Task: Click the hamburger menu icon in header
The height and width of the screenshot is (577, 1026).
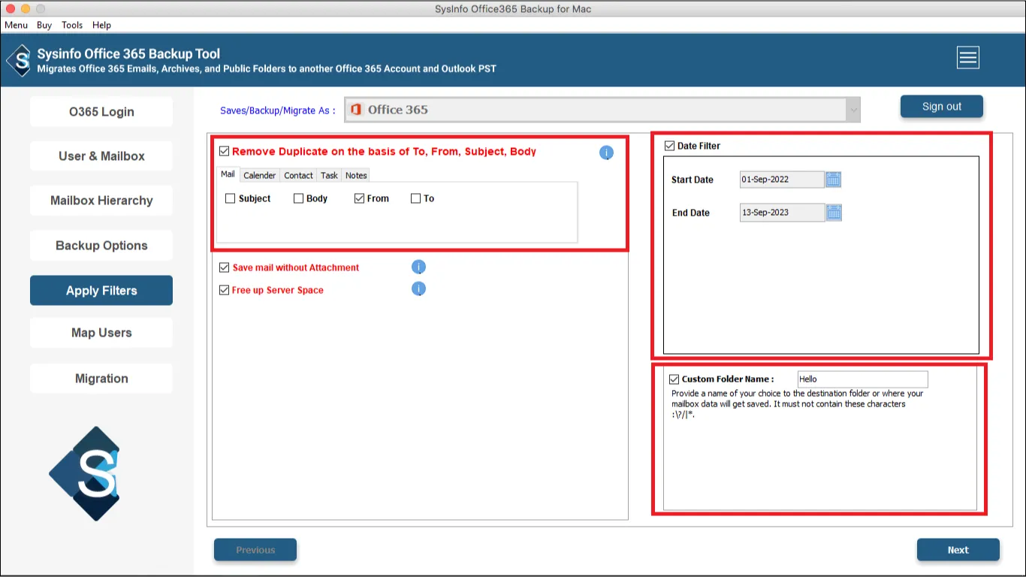Action: click(x=967, y=58)
